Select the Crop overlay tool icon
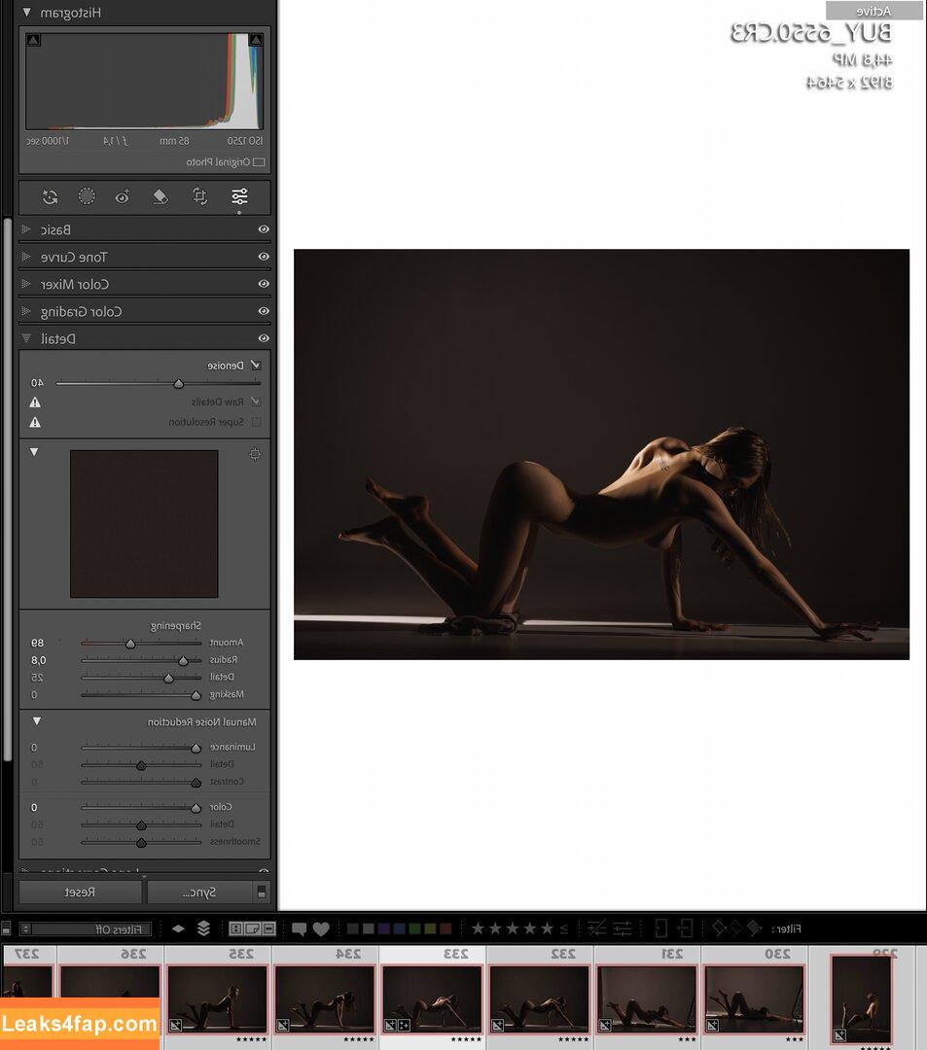The height and width of the screenshot is (1050, 927). (199, 196)
